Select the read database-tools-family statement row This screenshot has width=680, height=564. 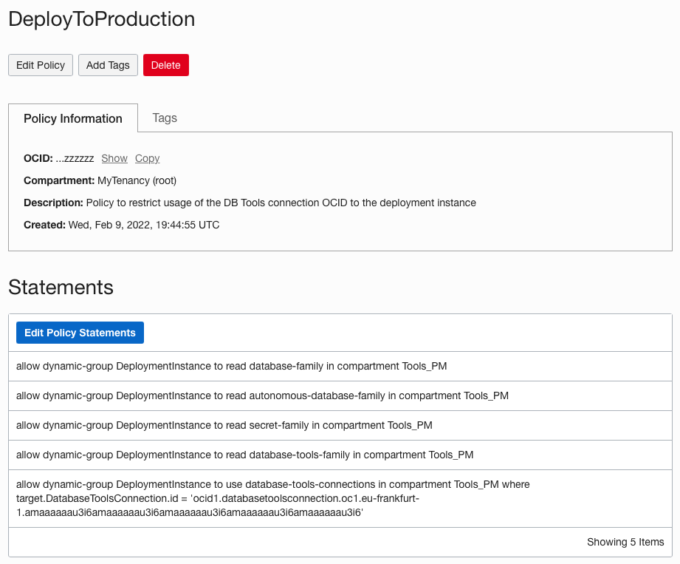tap(244, 455)
